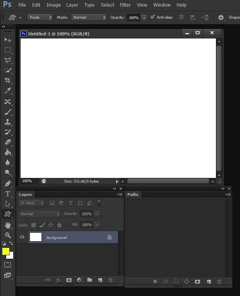The height and width of the screenshot is (296, 240).
Task: Select the Content-Aware Move tool
Action: point(8,102)
